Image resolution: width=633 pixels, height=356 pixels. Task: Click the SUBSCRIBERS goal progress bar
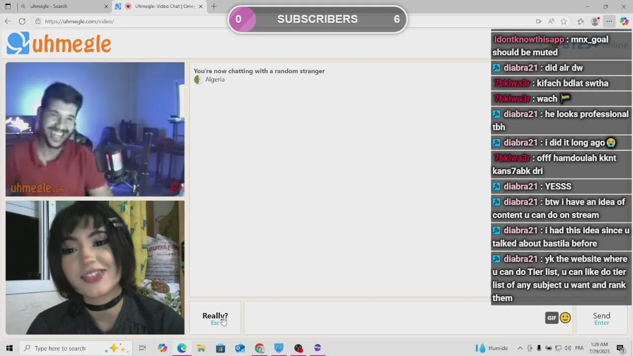(x=317, y=19)
